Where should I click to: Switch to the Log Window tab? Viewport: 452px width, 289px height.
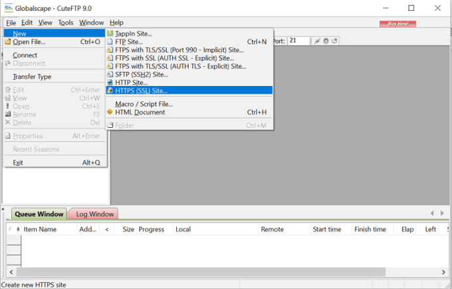(93, 214)
